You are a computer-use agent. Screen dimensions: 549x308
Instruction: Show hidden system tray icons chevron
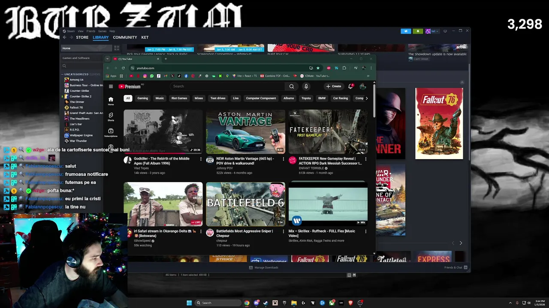[x=510, y=303]
